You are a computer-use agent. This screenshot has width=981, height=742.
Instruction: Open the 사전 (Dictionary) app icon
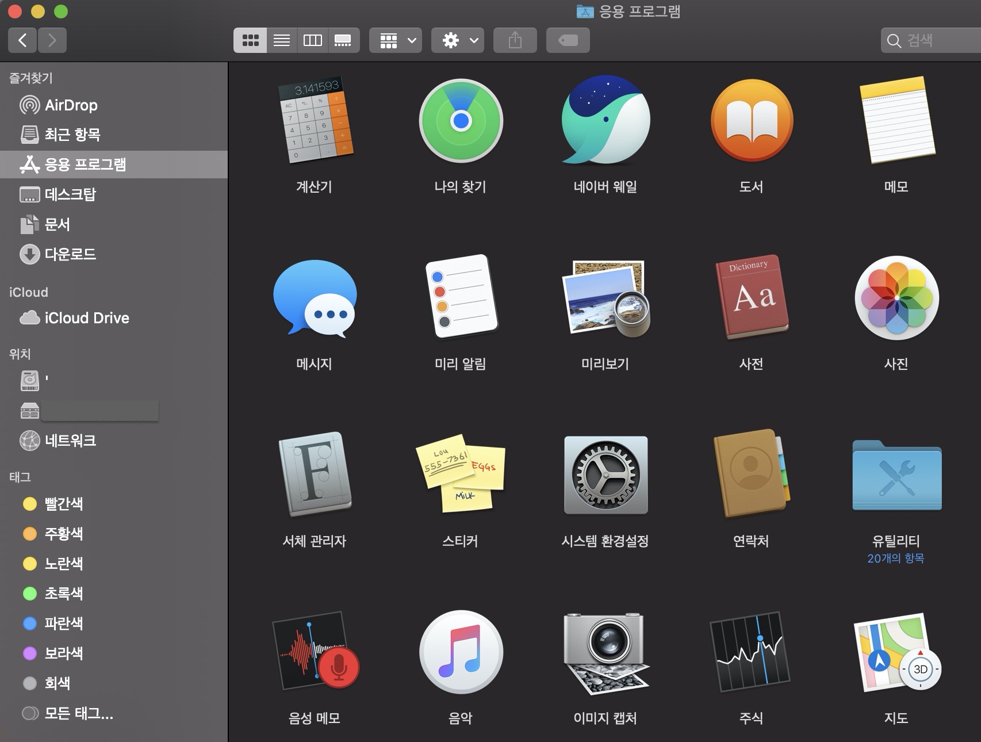click(x=752, y=297)
